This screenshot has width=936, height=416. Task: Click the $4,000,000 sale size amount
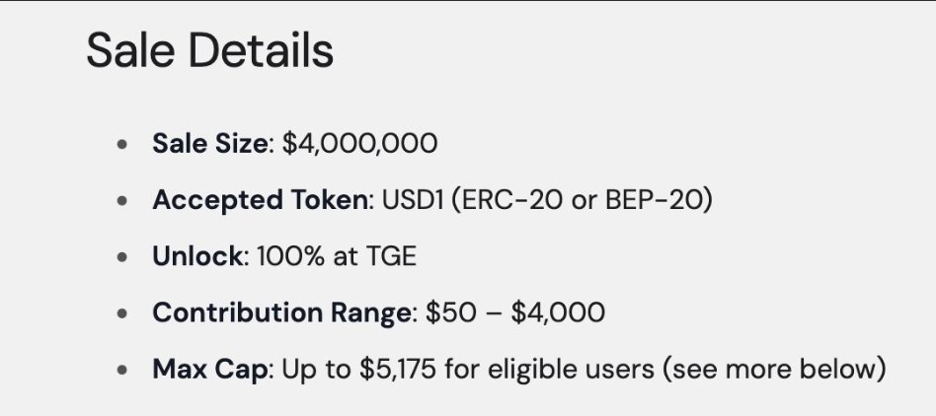[x=359, y=144]
